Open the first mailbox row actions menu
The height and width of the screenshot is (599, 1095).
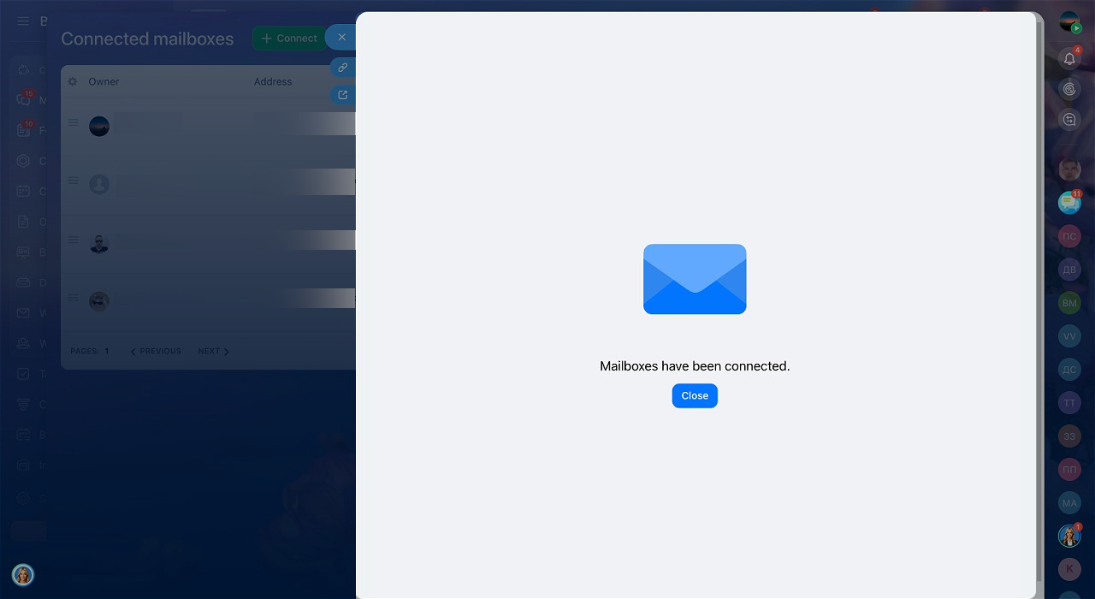[74, 123]
